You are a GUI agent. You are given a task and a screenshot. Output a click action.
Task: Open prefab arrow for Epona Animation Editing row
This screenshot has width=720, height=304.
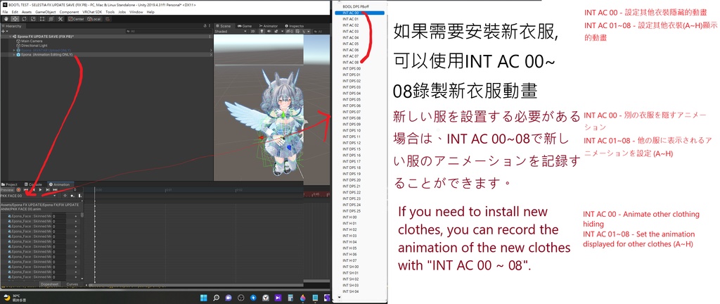coord(211,55)
